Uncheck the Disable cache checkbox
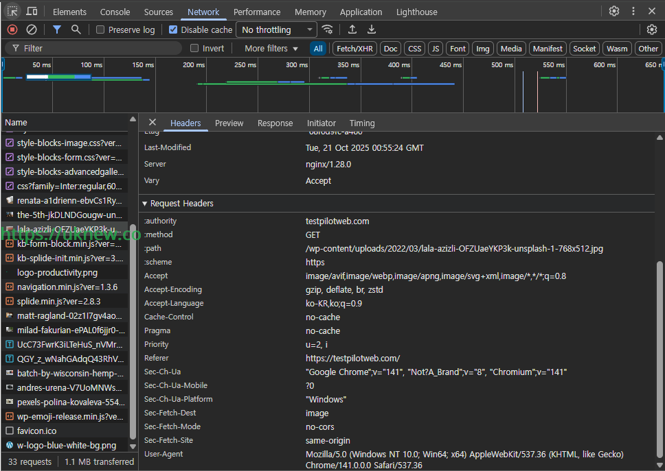Screen dimensions: 665x471 173,30
